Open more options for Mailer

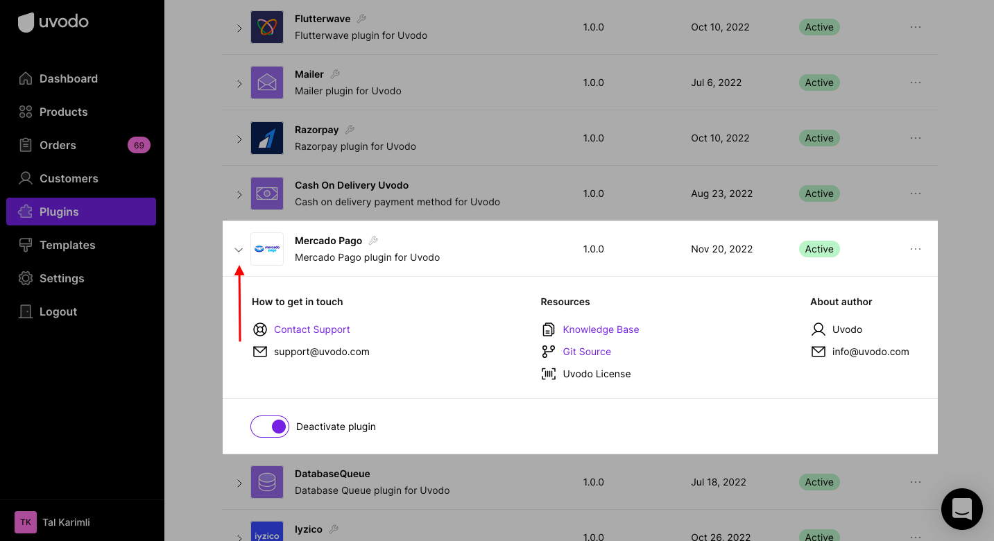click(x=916, y=83)
